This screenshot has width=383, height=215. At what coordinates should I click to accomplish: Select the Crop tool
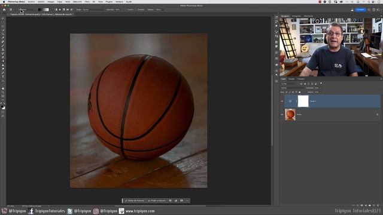pos(3,34)
